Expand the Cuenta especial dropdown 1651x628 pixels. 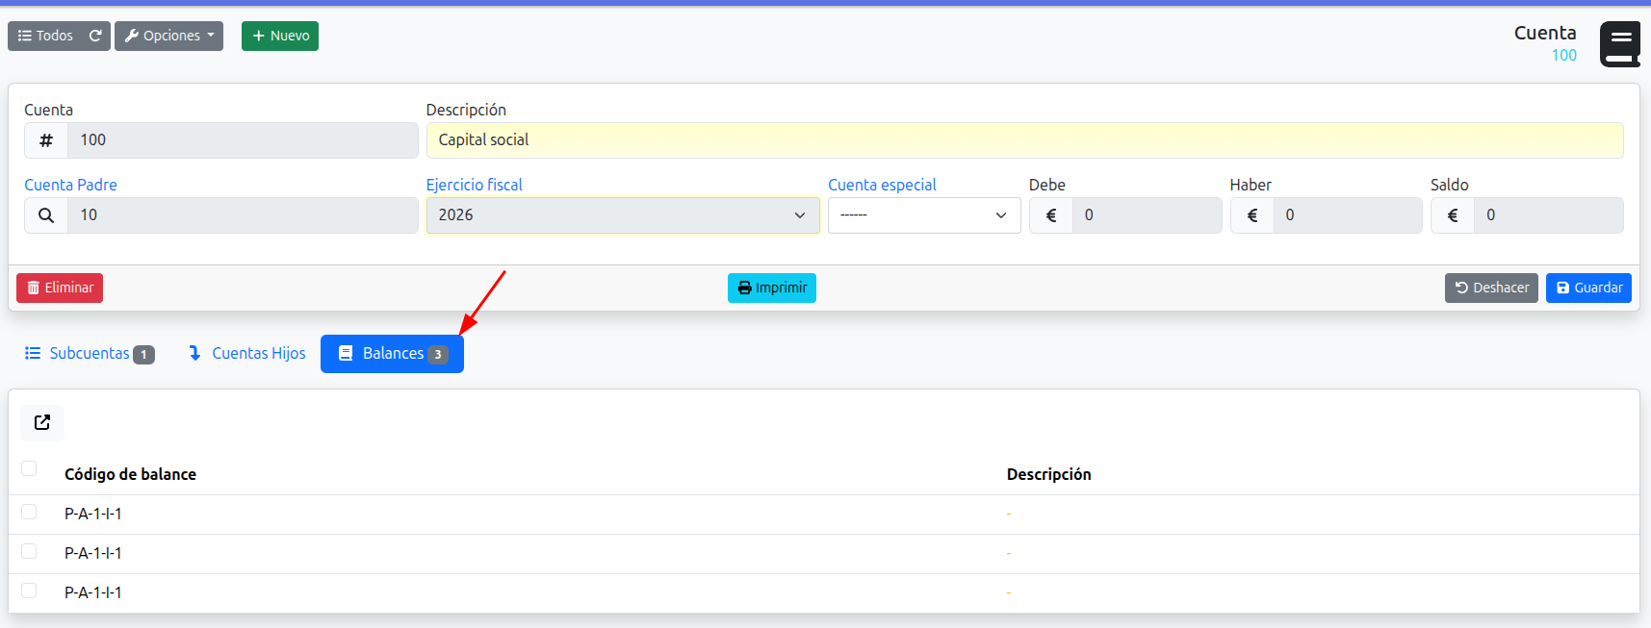(x=923, y=215)
